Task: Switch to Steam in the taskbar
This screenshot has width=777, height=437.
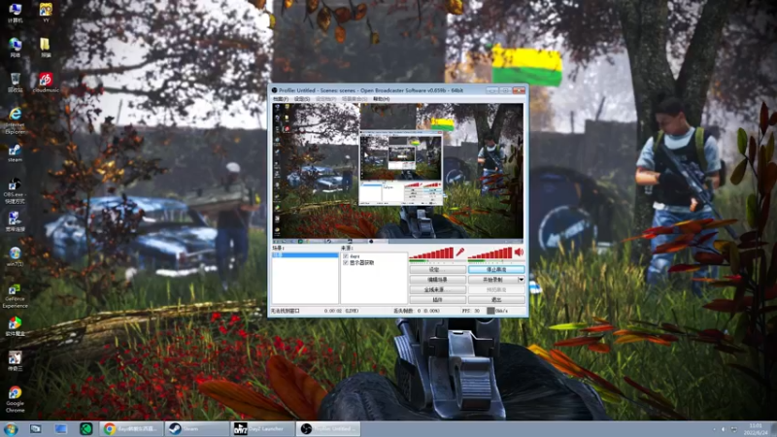Action: (x=197, y=429)
